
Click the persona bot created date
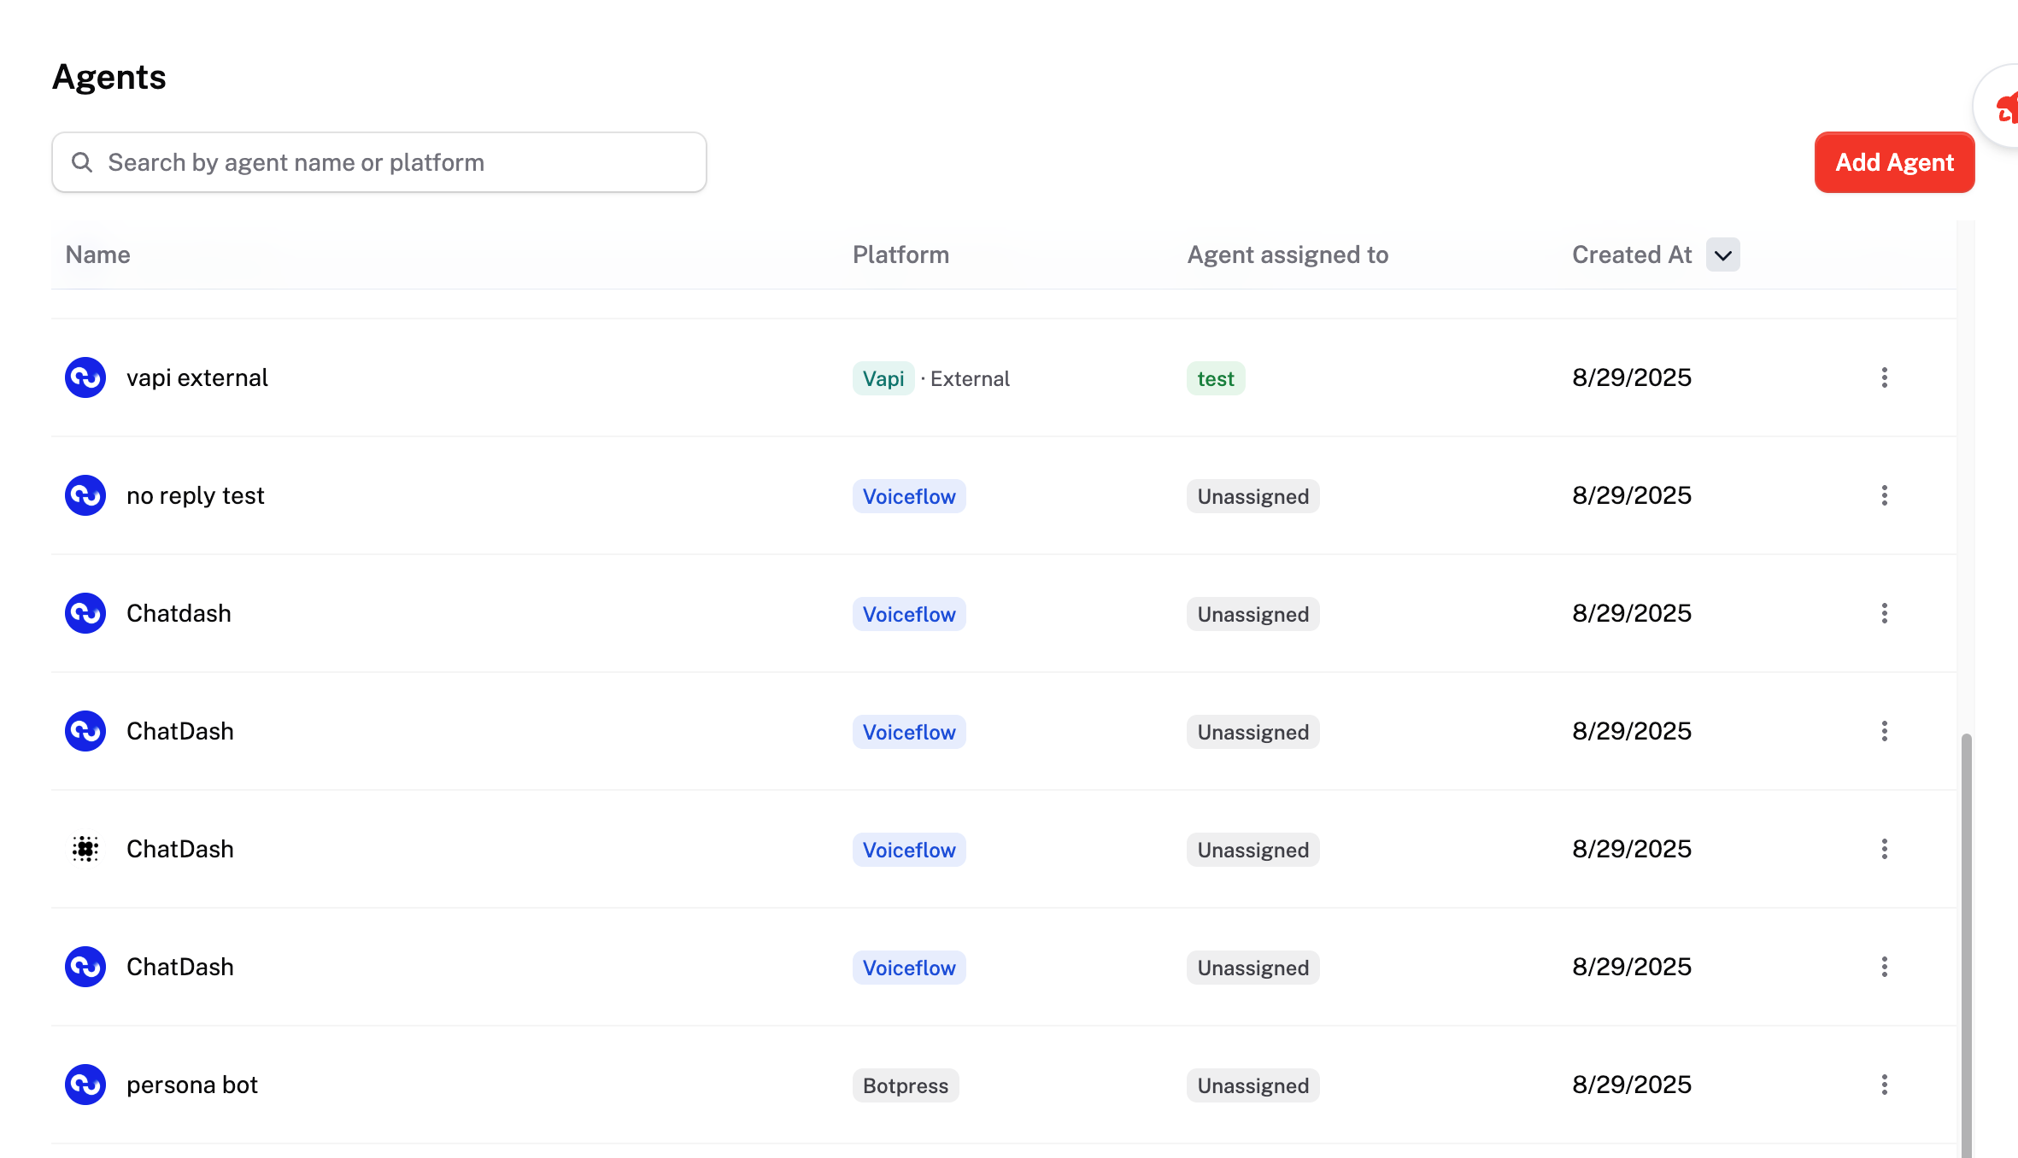[1632, 1085]
